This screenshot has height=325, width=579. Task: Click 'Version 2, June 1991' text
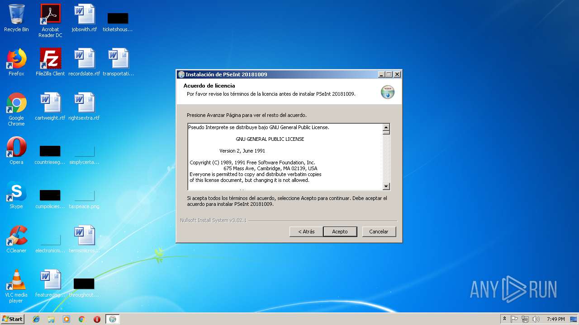(242, 151)
